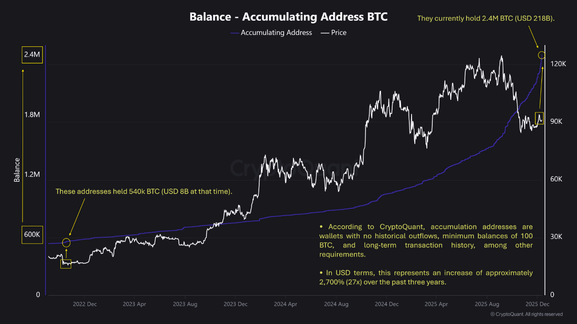Image resolution: width=577 pixels, height=324 pixels.
Task: Click the purple Accumulating Address legend line swatch
Action: pyautogui.click(x=234, y=32)
